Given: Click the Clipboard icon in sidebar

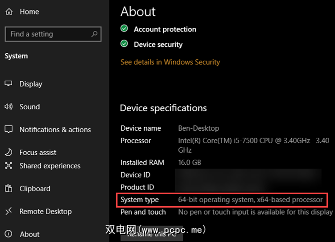Looking at the screenshot, I should tap(8, 189).
